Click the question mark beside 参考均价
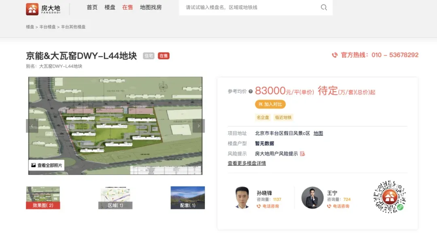Image resolution: width=437 pixels, height=248 pixels. pos(250,91)
